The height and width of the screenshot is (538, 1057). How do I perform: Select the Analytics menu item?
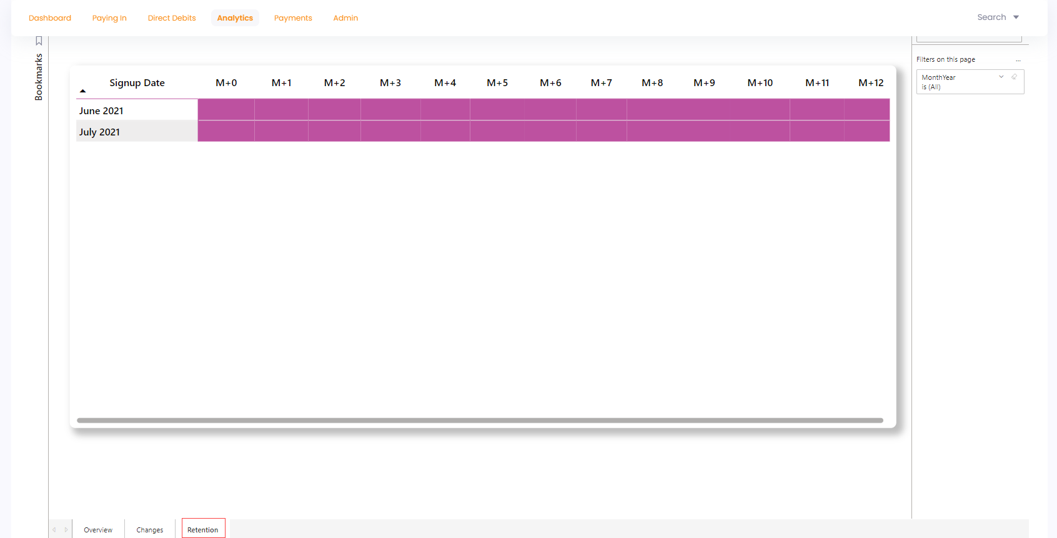[x=235, y=18]
